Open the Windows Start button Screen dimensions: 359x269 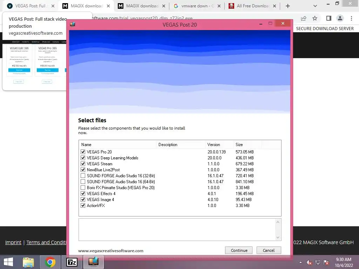(8, 262)
